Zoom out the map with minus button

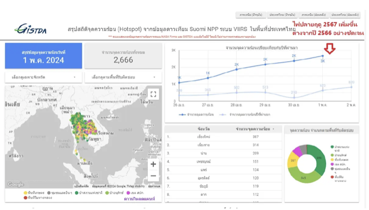(153, 176)
